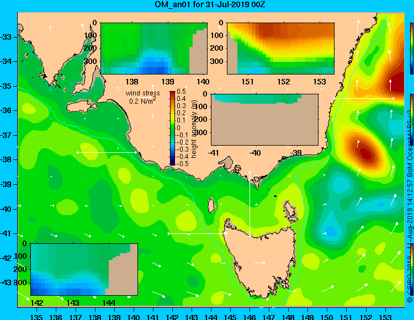
Task: Click the 139 axis label under the top-left inset
Action: (x=168, y=82)
